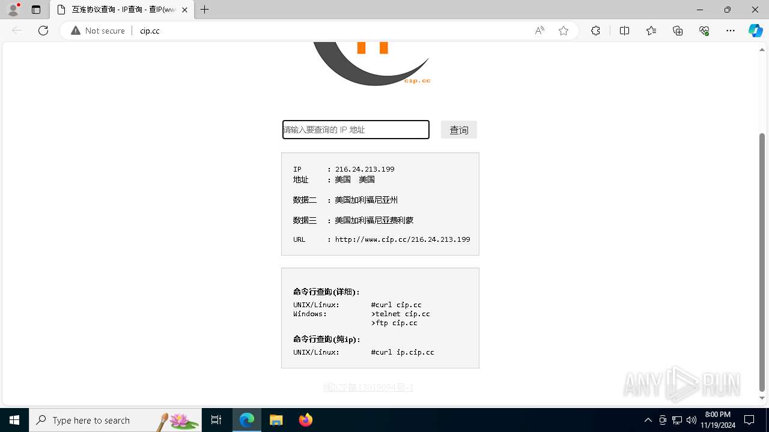Focus the IP address query input field
Image resolution: width=769 pixels, height=432 pixels.
tap(356, 130)
